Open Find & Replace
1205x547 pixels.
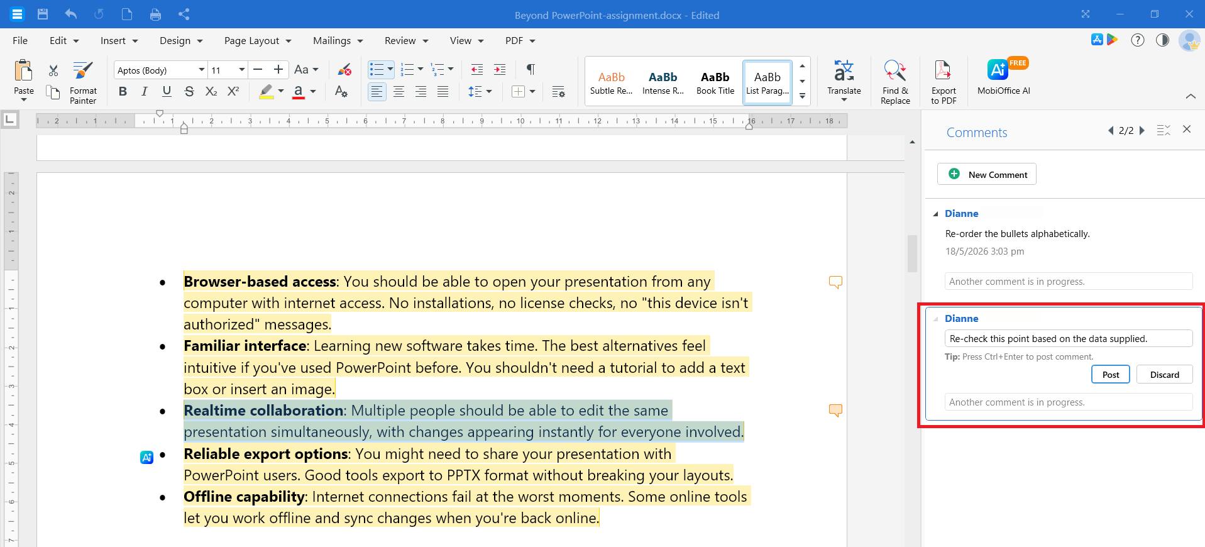click(x=895, y=82)
